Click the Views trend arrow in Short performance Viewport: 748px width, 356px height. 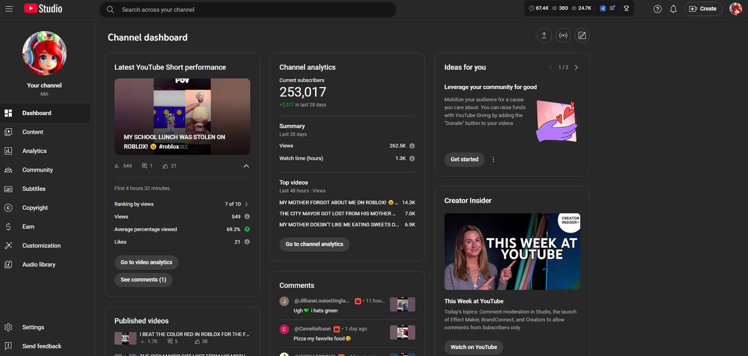pos(247,217)
